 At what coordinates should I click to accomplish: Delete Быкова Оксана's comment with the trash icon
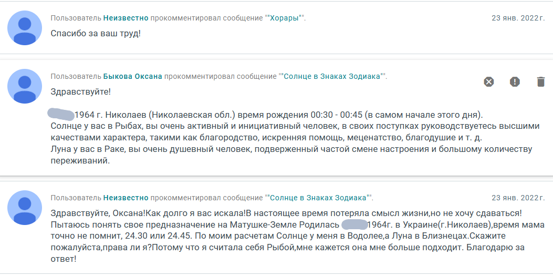coord(540,82)
